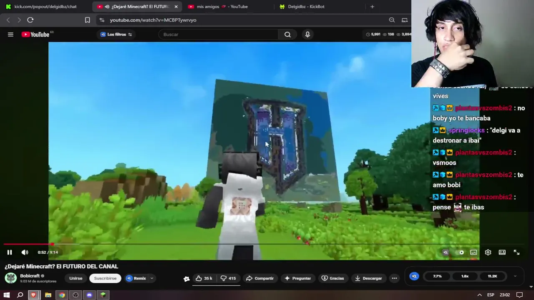Image resolution: width=534 pixels, height=300 pixels.
Task: Click the IQ icon in player controls
Action: click(x=446, y=252)
